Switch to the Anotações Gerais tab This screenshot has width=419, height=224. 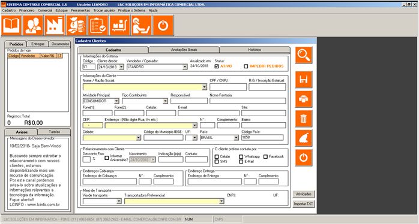click(184, 50)
